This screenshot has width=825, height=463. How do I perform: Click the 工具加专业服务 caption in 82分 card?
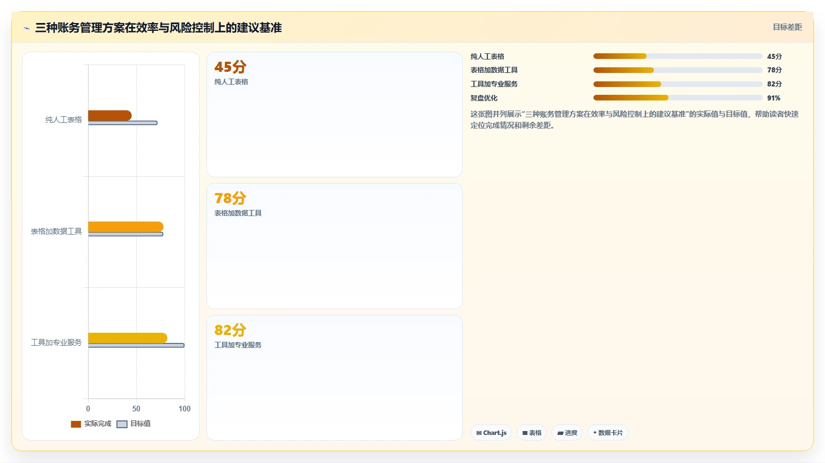tap(238, 345)
